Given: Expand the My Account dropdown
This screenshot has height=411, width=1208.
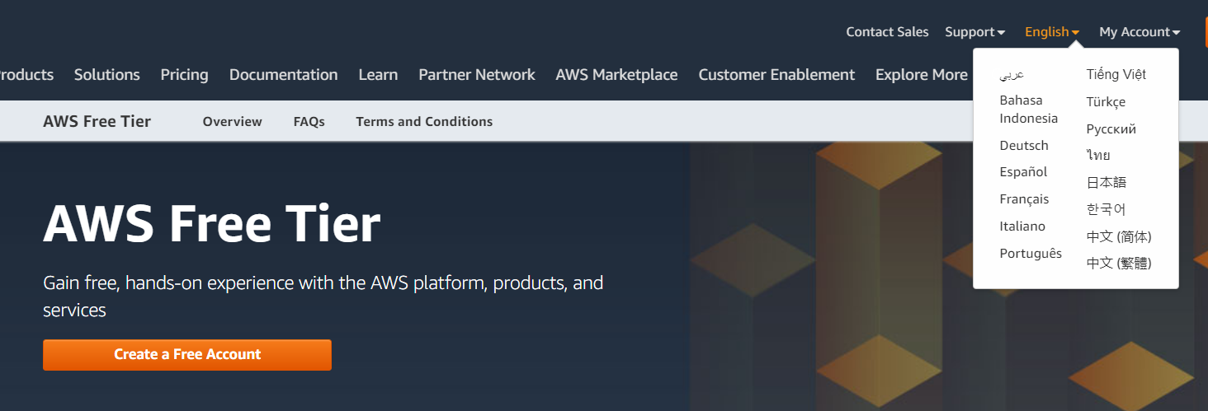Looking at the screenshot, I should click(x=1140, y=32).
